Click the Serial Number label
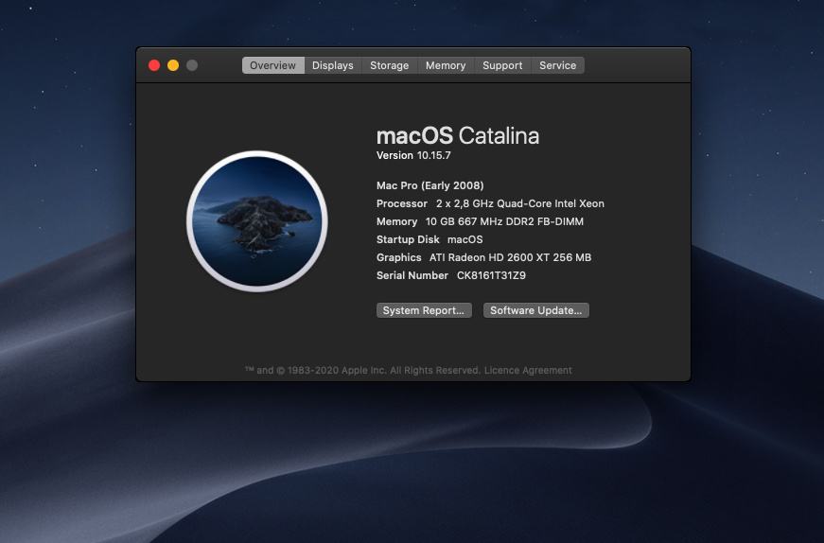The image size is (824, 543). pos(412,275)
